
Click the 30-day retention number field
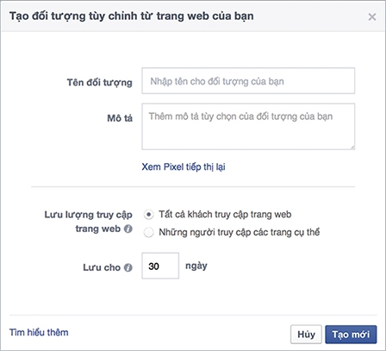pyautogui.click(x=160, y=266)
